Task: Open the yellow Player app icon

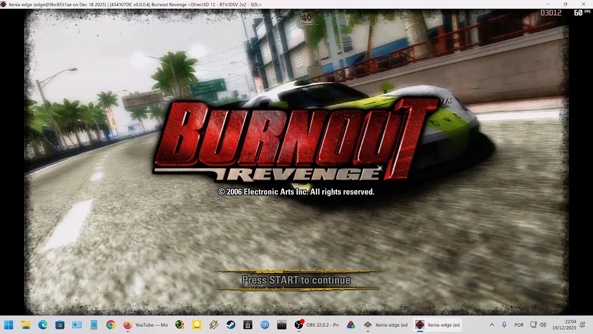Action: (197, 325)
